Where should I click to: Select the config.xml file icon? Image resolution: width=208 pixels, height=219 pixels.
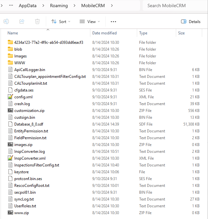click(10, 97)
